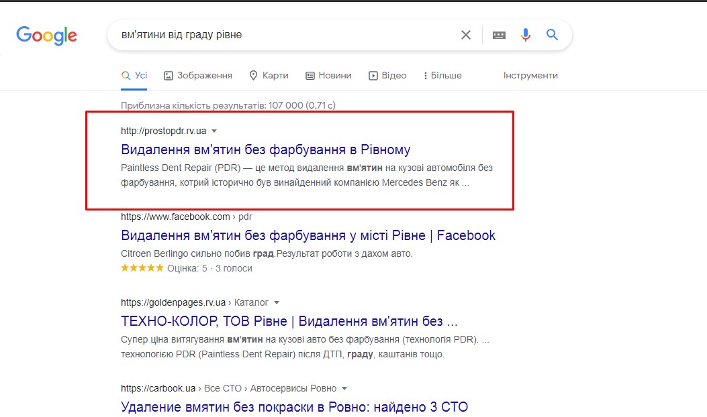Click the Зображення tab image icon
Screen dimensions: 707x417
pyautogui.click(x=168, y=76)
